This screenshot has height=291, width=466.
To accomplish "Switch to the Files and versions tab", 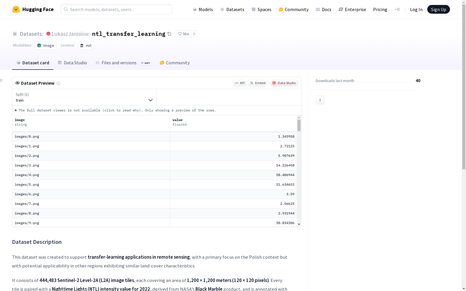I will tap(123, 63).
